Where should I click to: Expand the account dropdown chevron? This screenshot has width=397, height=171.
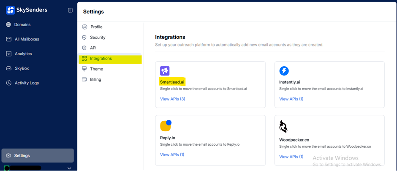coord(70,168)
